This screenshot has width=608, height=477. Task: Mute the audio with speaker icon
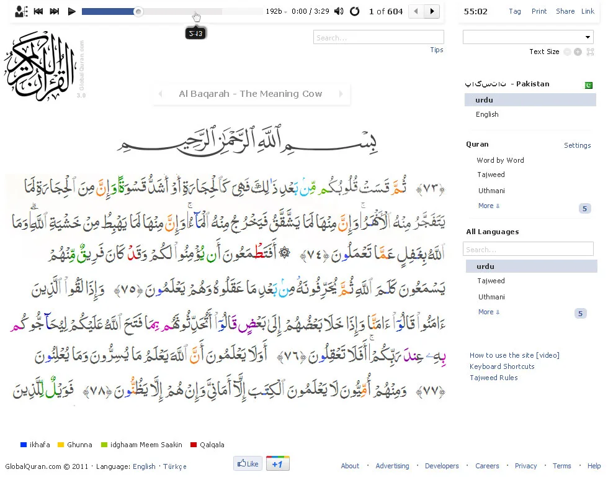point(339,11)
